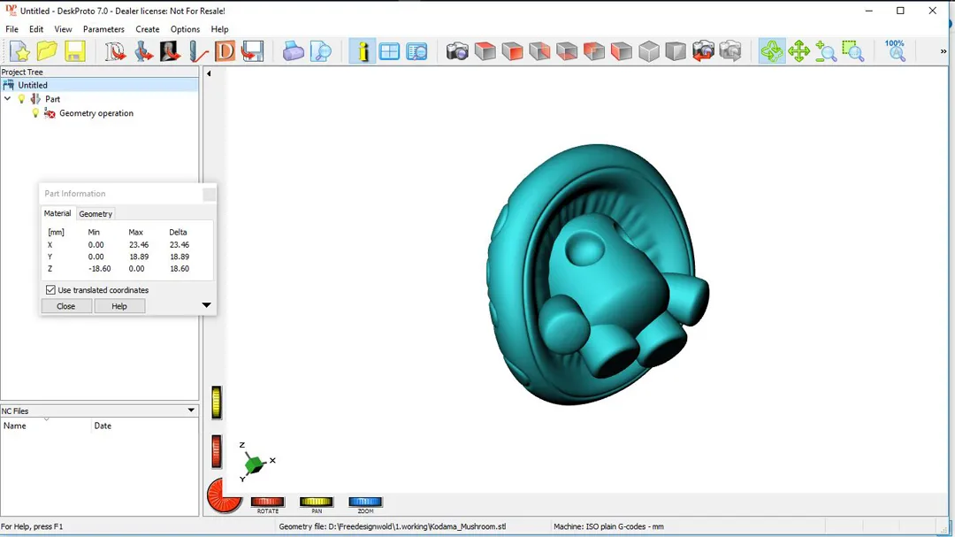The width and height of the screenshot is (955, 537).
Task: Select Geometry operation in project tree
Action: [x=96, y=113]
